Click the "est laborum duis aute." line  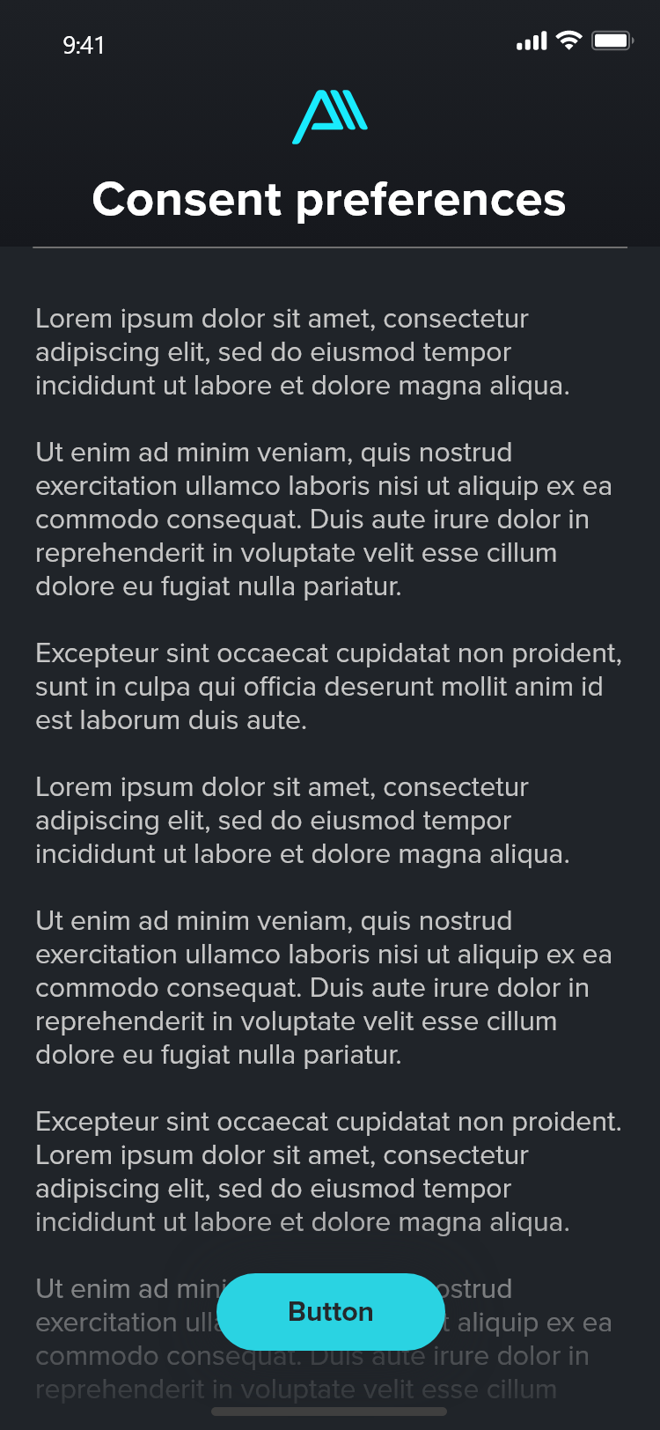coord(171,720)
